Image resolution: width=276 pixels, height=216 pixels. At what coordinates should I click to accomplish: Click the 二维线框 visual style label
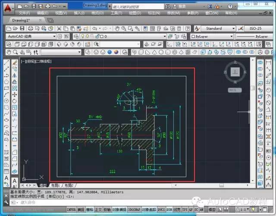tap(44, 61)
